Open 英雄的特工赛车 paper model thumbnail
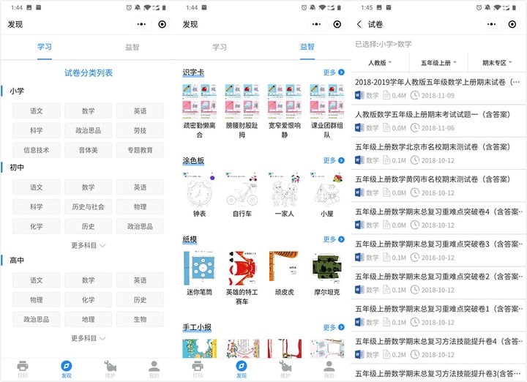Screen dimensions: 527x382 pos(242,268)
